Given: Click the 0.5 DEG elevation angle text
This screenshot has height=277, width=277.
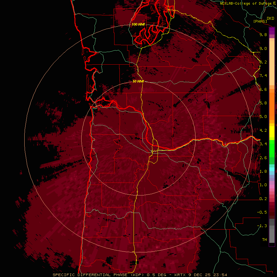Looking at the screenshot, I should (x=157, y=275).
